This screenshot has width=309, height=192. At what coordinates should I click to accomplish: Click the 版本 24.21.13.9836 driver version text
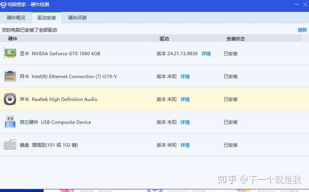click(x=177, y=53)
